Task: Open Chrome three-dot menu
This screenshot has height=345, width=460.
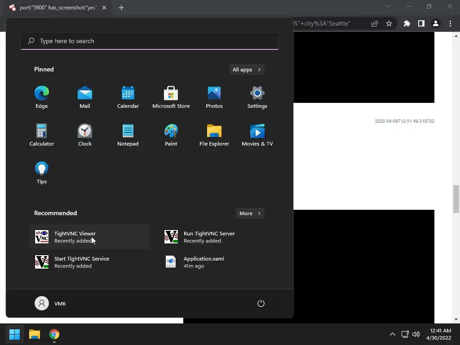Action: (x=450, y=24)
